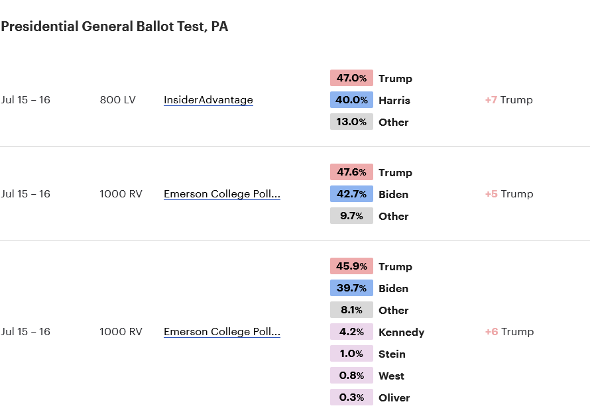The height and width of the screenshot is (416, 590).
Task: Click the +5 Trump margin label
Action: pos(509,193)
